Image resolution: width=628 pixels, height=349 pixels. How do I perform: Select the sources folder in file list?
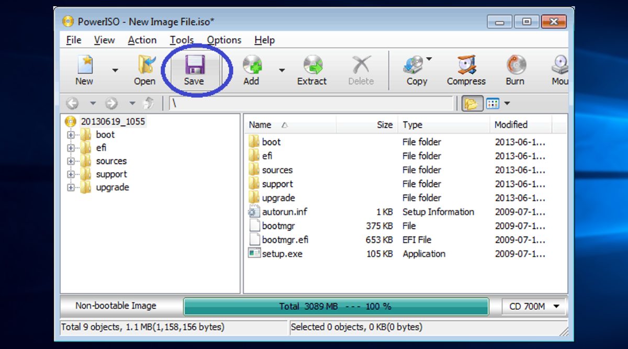pos(277,170)
